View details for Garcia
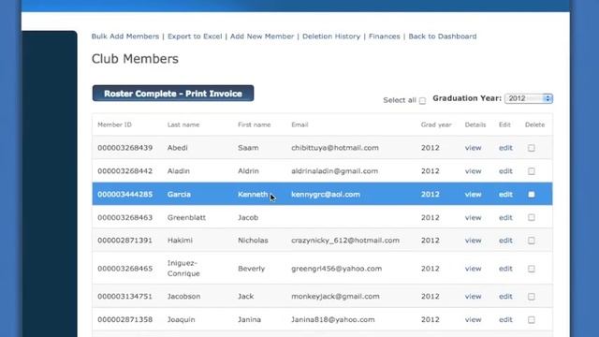599x337 pixels. click(473, 195)
